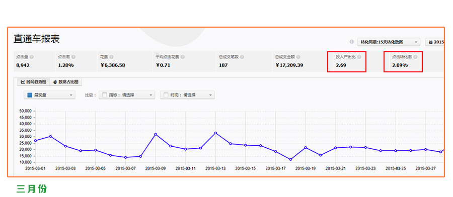
Task: Click the 2015-03-13 peak data point
Action: [215, 133]
